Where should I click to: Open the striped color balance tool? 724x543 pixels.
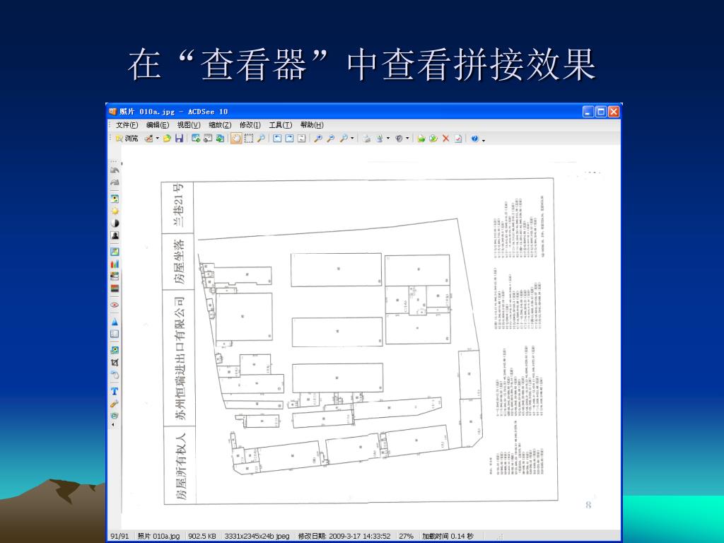[115, 276]
